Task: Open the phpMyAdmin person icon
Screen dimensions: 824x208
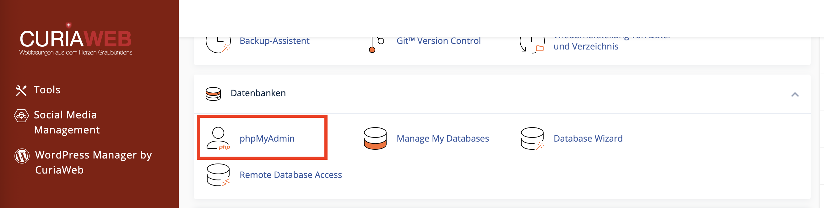Action: [218, 138]
